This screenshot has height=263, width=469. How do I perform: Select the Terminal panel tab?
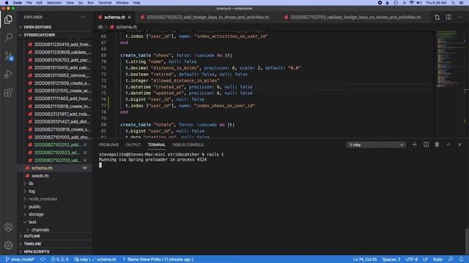[x=156, y=145]
